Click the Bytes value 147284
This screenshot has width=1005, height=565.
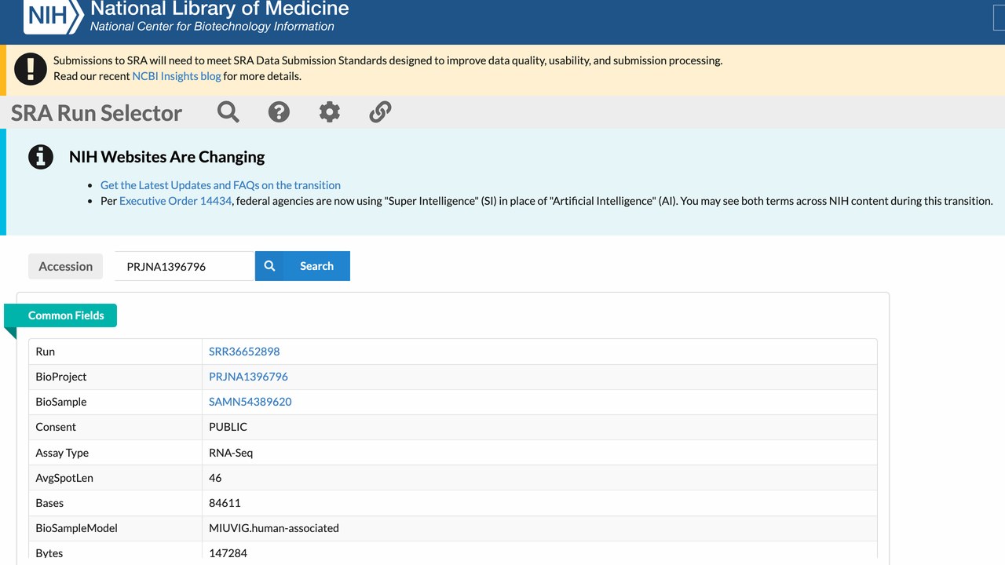click(x=228, y=553)
